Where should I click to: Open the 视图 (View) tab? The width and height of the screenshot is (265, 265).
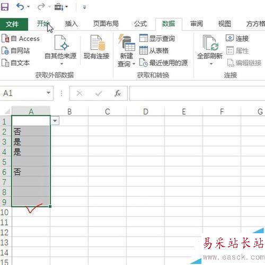225,24
